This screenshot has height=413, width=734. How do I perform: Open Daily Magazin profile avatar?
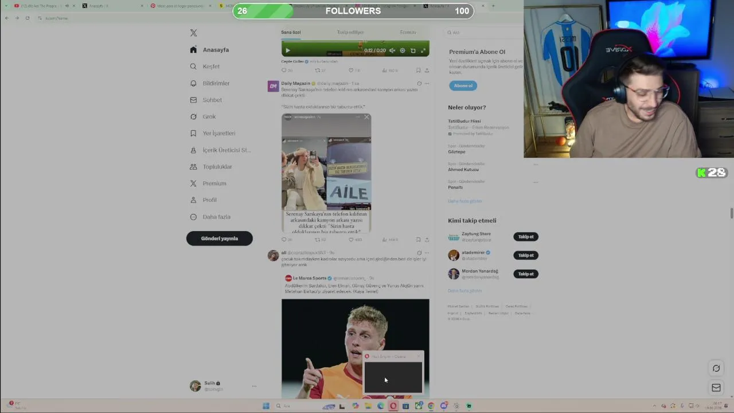coord(273,86)
